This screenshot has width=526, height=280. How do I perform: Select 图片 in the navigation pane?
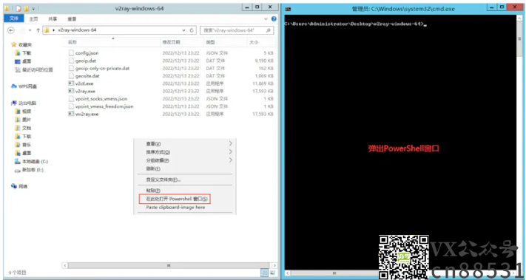pyautogui.click(x=27, y=120)
